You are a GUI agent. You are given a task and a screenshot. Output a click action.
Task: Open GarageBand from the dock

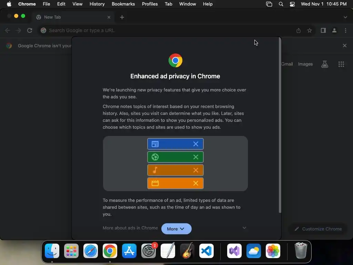[187, 251]
